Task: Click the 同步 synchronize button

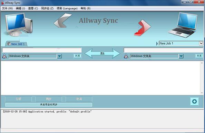Action: click(x=49, y=99)
